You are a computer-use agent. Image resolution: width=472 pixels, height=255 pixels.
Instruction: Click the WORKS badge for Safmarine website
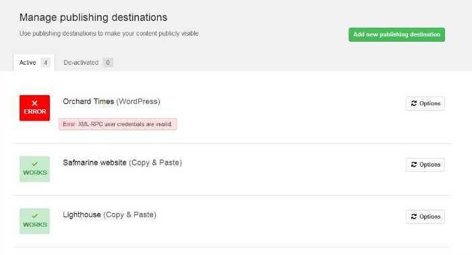[x=34, y=169]
